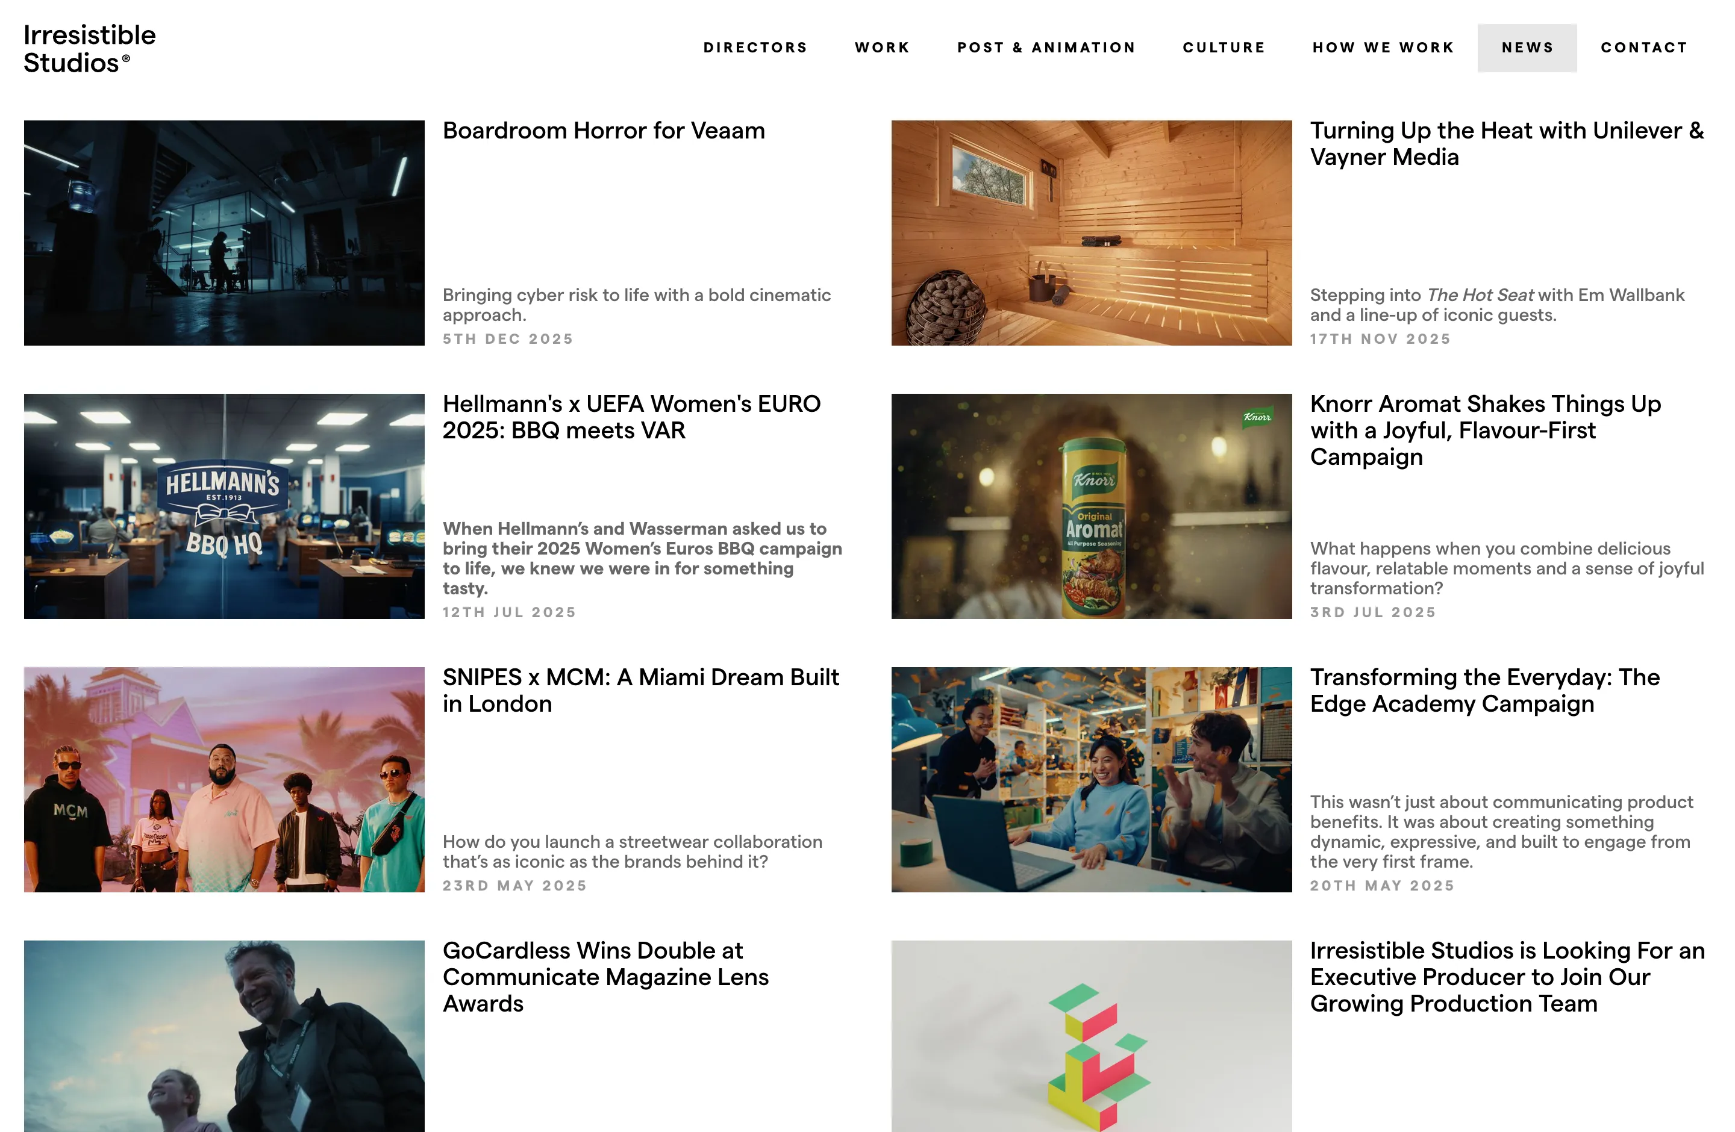Visit the HOW WE WORK page

coord(1384,48)
